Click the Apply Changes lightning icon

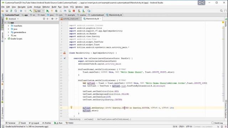(52, 11)
